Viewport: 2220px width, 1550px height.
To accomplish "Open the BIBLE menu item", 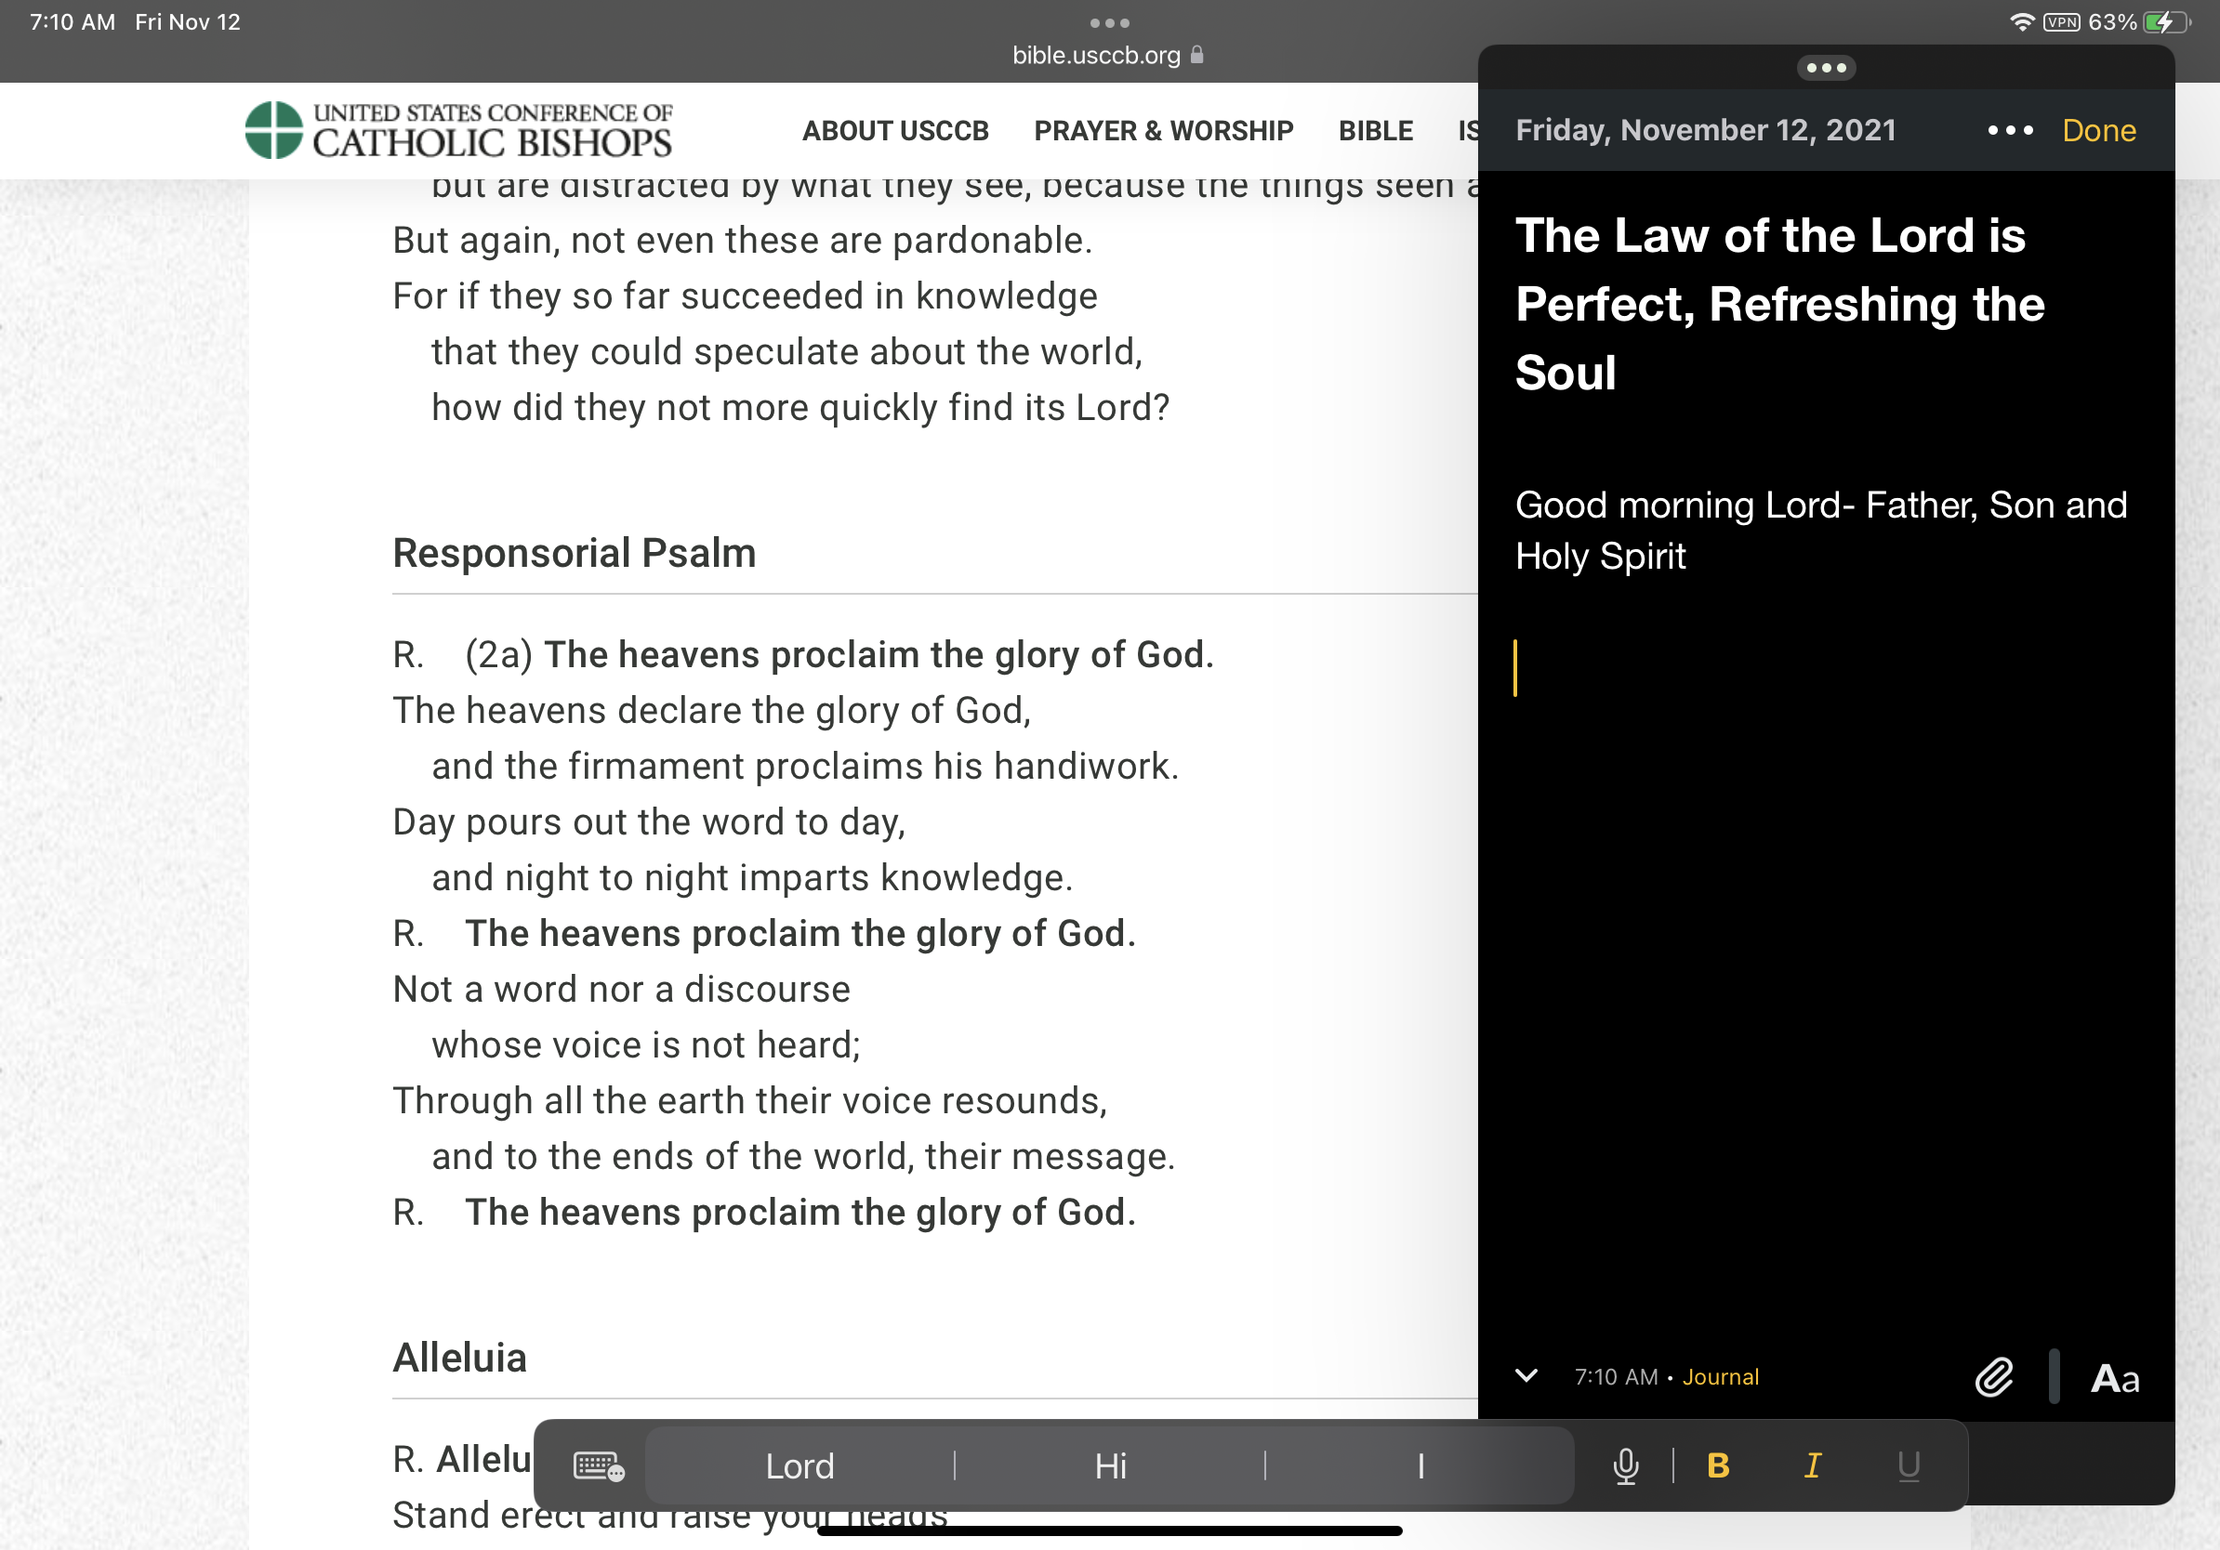I will 1375,130.
